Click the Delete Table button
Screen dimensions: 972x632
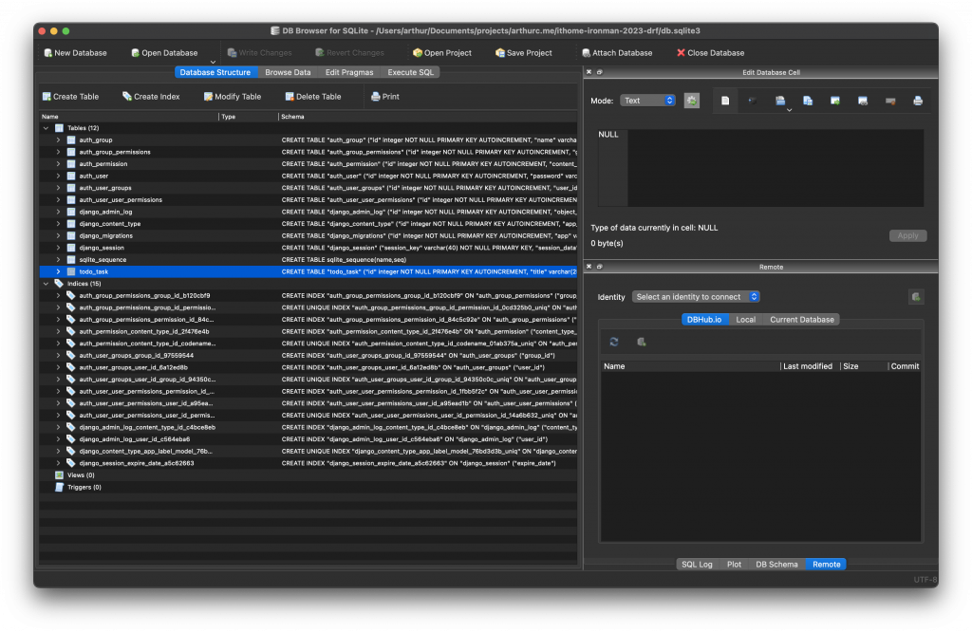[x=312, y=96]
